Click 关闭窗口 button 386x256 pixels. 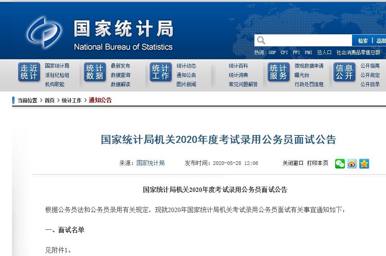293,163
